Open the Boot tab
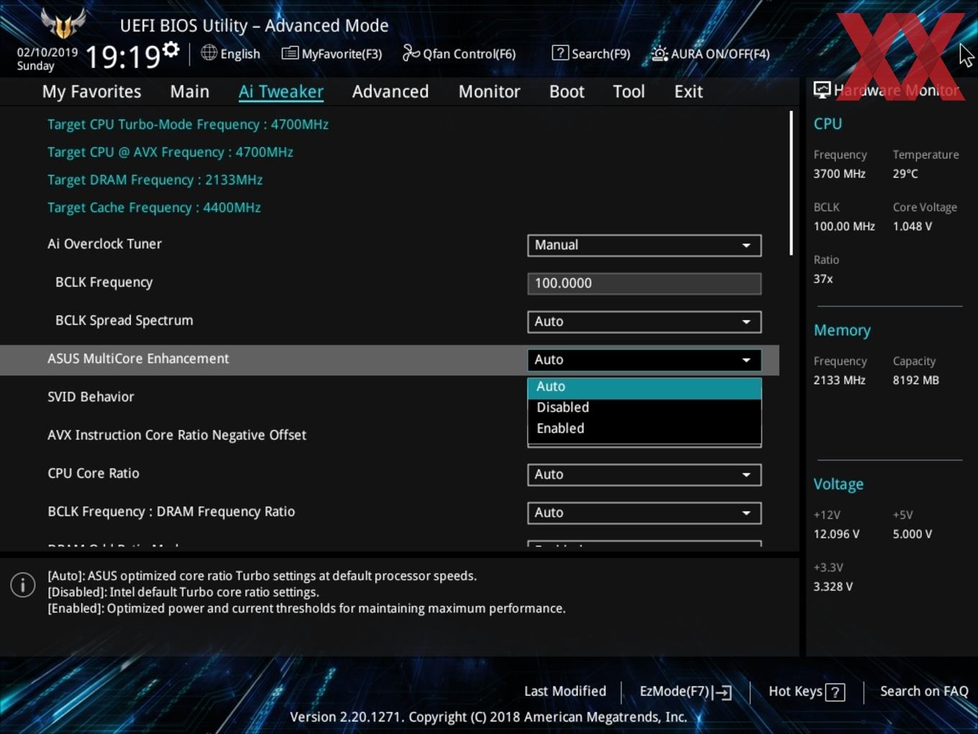 (x=567, y=91)
